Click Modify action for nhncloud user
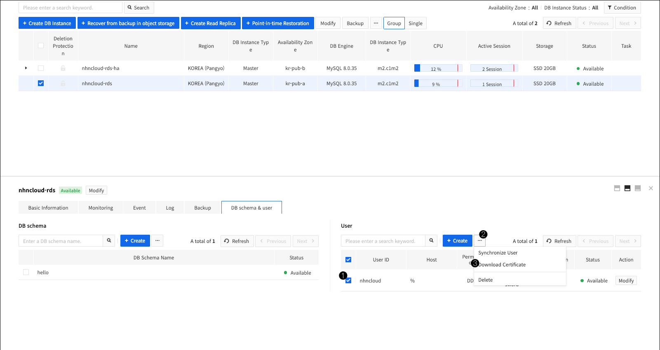 626,280
